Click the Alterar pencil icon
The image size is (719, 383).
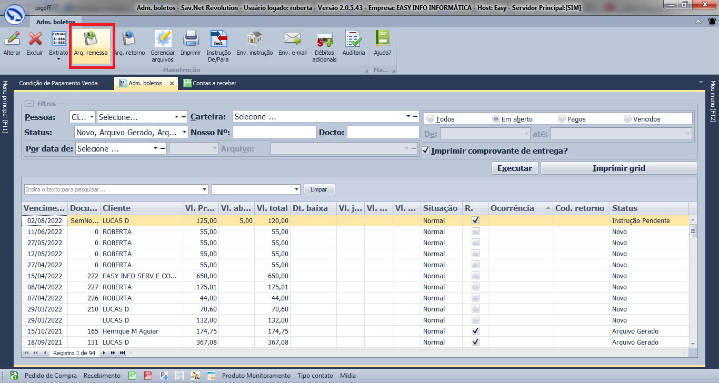(12, 39)
